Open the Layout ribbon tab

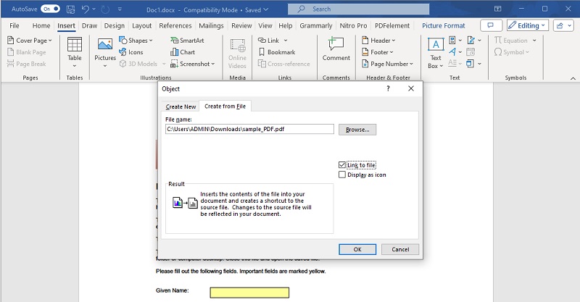[141, 25]
